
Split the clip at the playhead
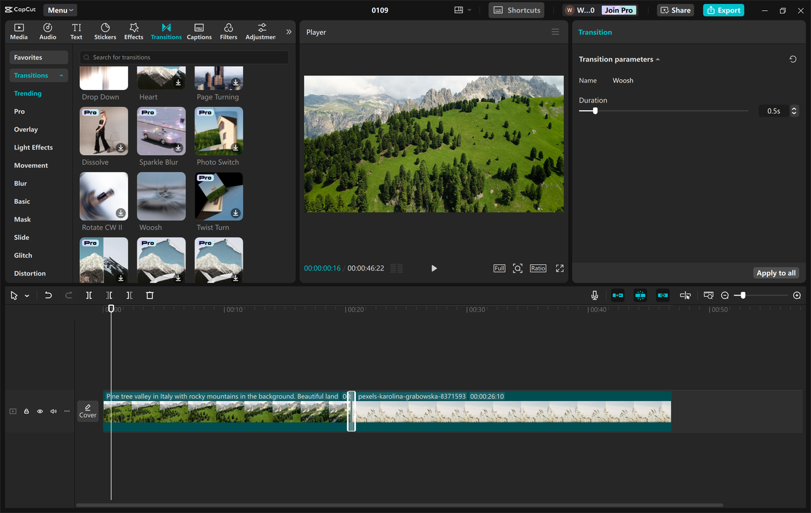click(89, 295)
